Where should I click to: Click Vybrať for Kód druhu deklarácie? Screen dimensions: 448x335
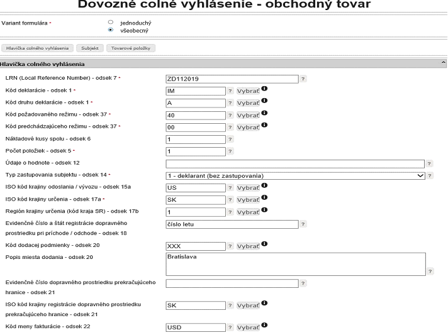248,103
